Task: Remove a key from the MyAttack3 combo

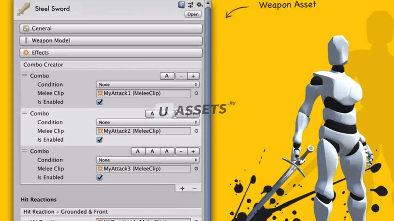Action: [181, 152]
